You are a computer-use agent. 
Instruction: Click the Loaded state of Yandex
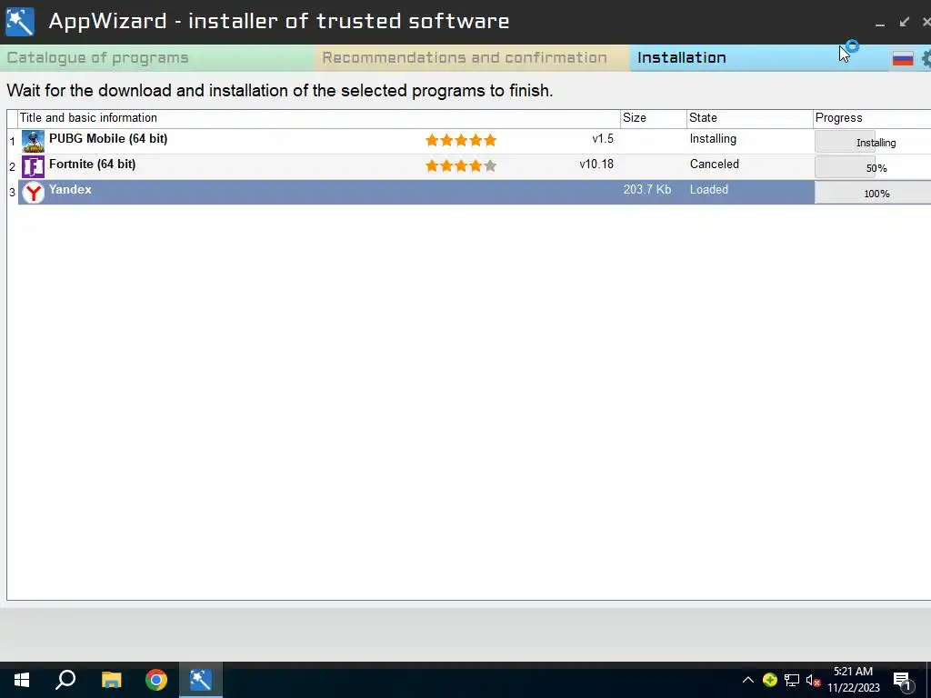pos(708,189)
